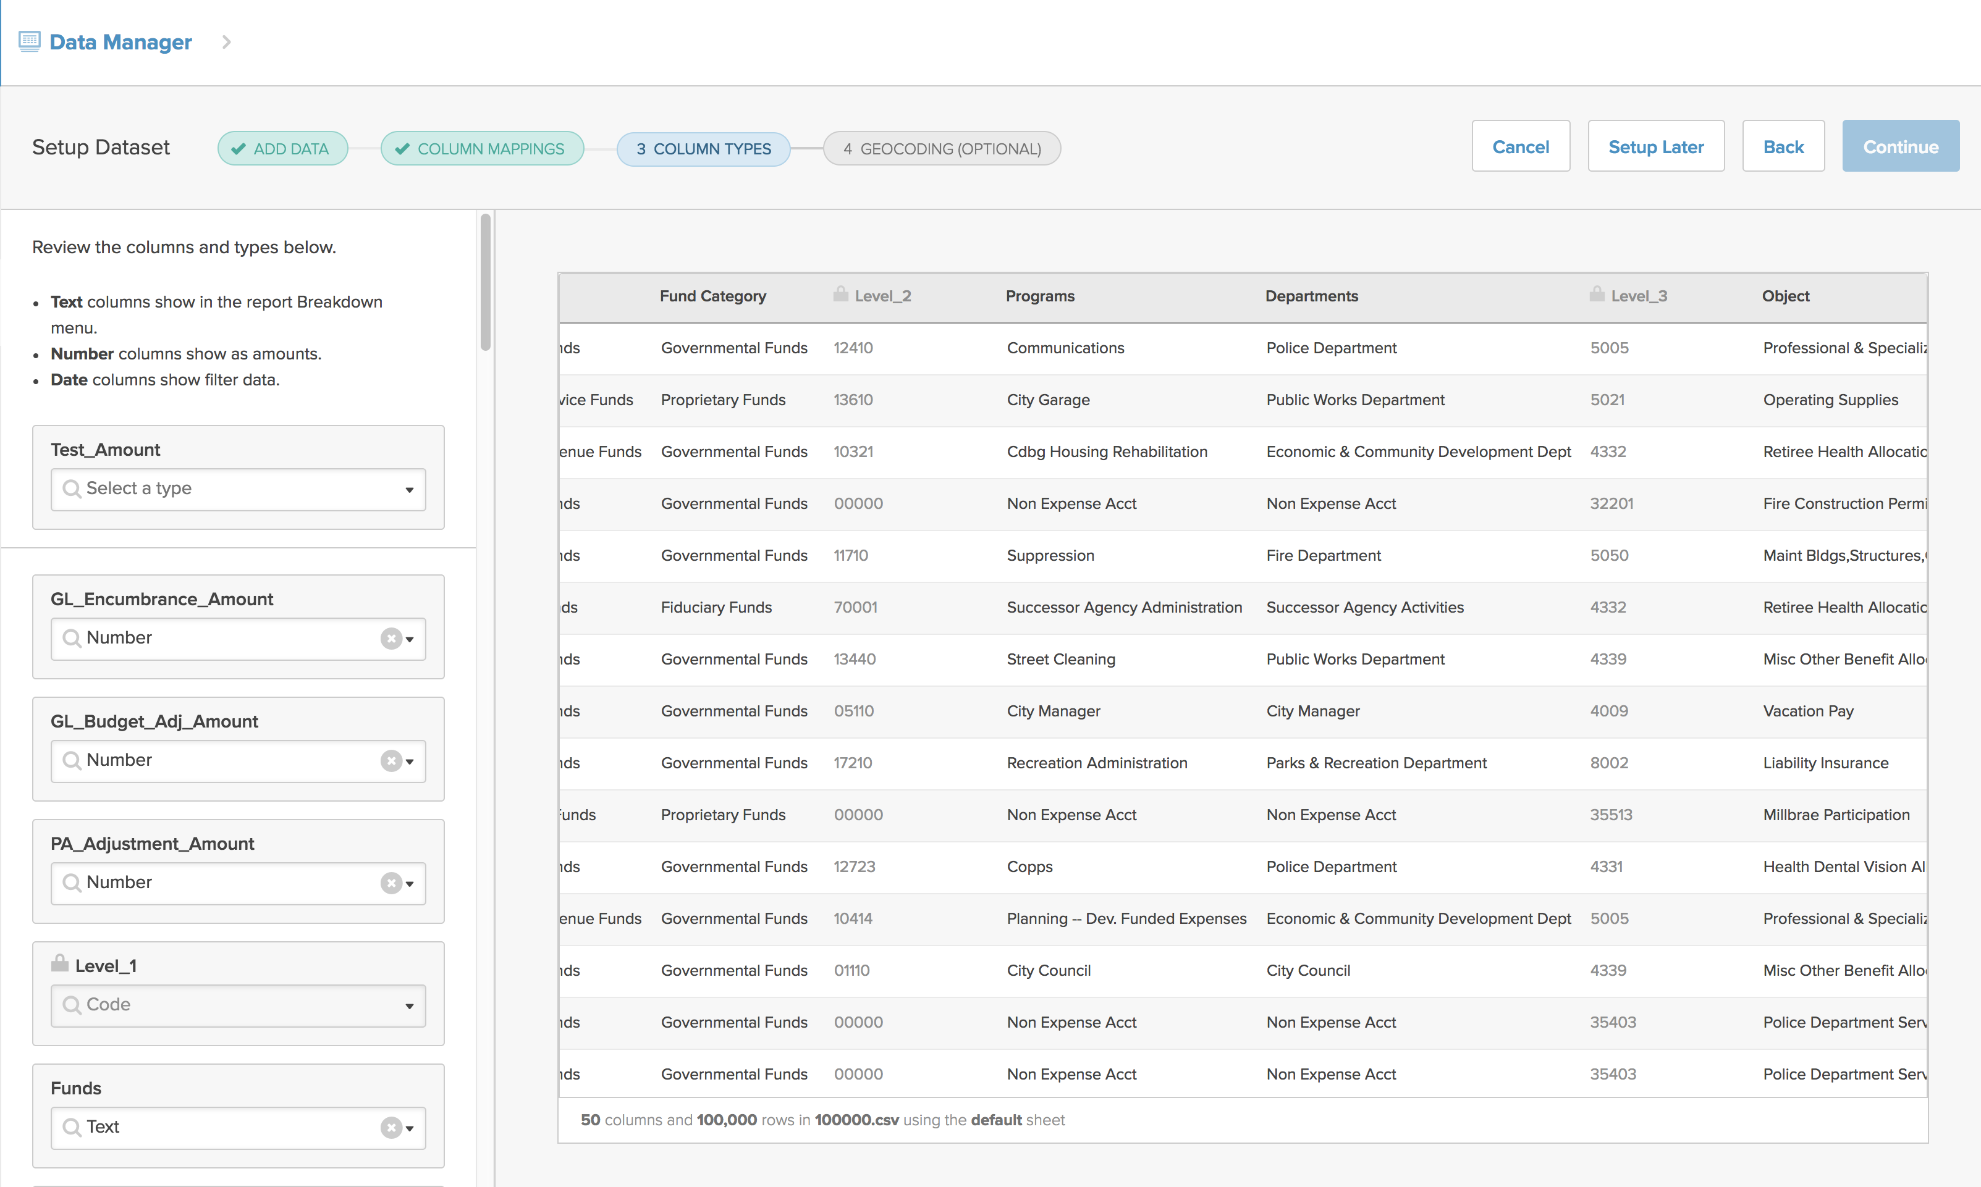Viewport: 1981px width, 1187px height.
Task: Click the 'Liability Insurance' cell
Action: tap(1826, 763)
